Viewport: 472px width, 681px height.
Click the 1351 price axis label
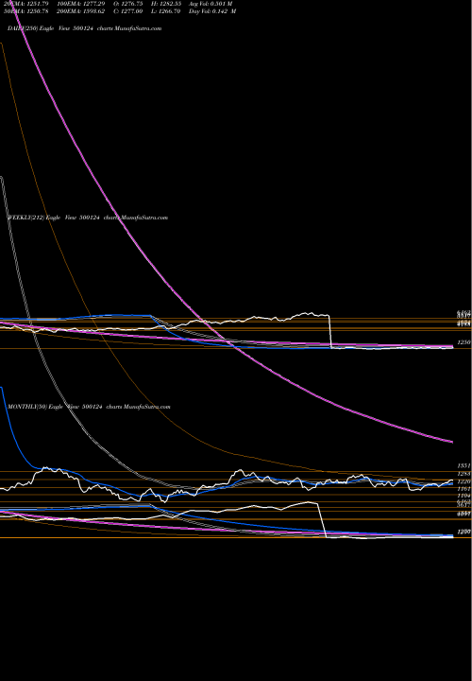point(464,465)
